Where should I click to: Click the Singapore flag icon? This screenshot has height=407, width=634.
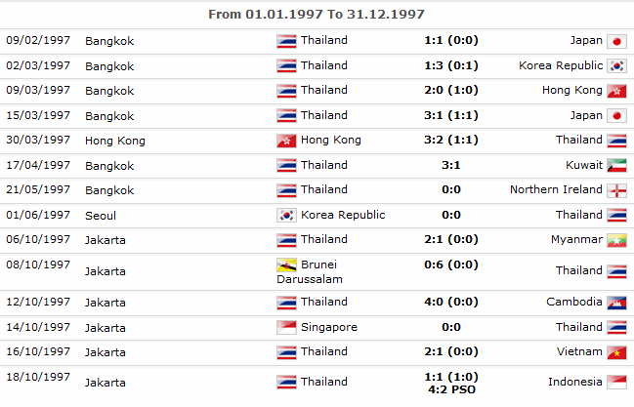(286, 327)
